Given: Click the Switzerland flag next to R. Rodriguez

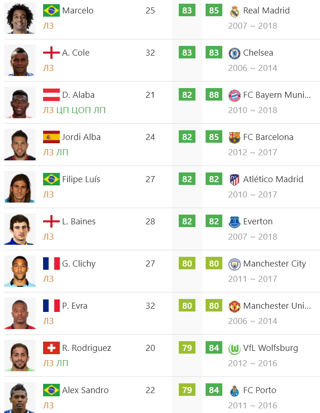Looking at the screenshot, I should coord(51,348).
